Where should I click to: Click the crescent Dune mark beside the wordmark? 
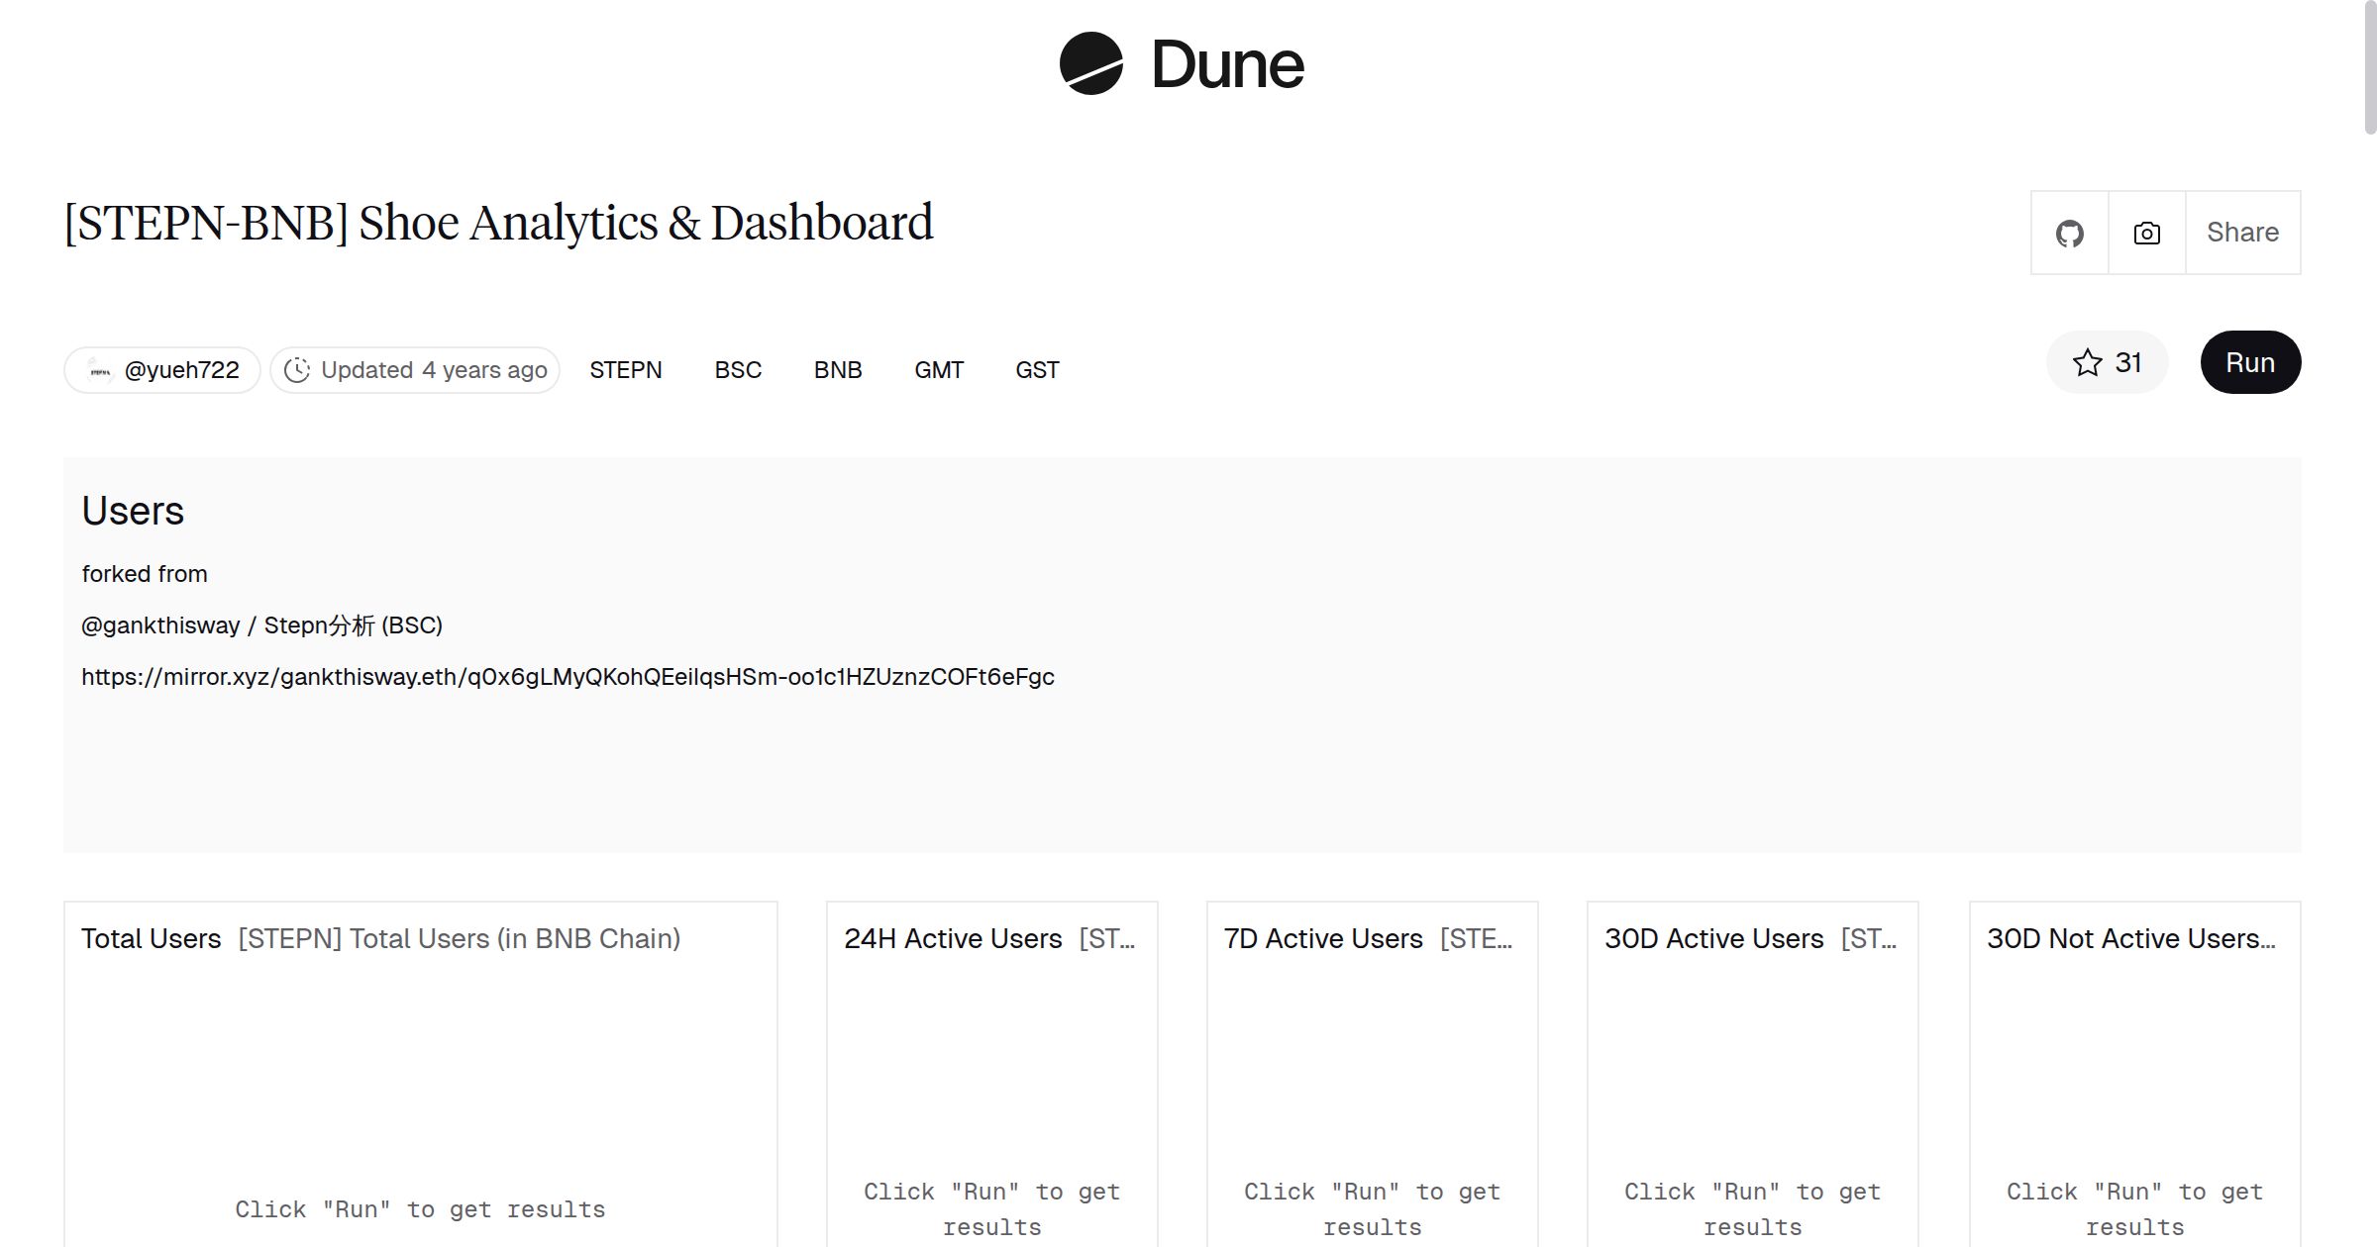point(1089,63)
